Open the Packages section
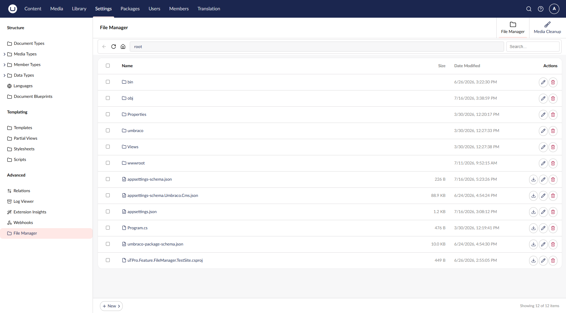The width and height of the screenshot is (566, 313). coord(130,9)
